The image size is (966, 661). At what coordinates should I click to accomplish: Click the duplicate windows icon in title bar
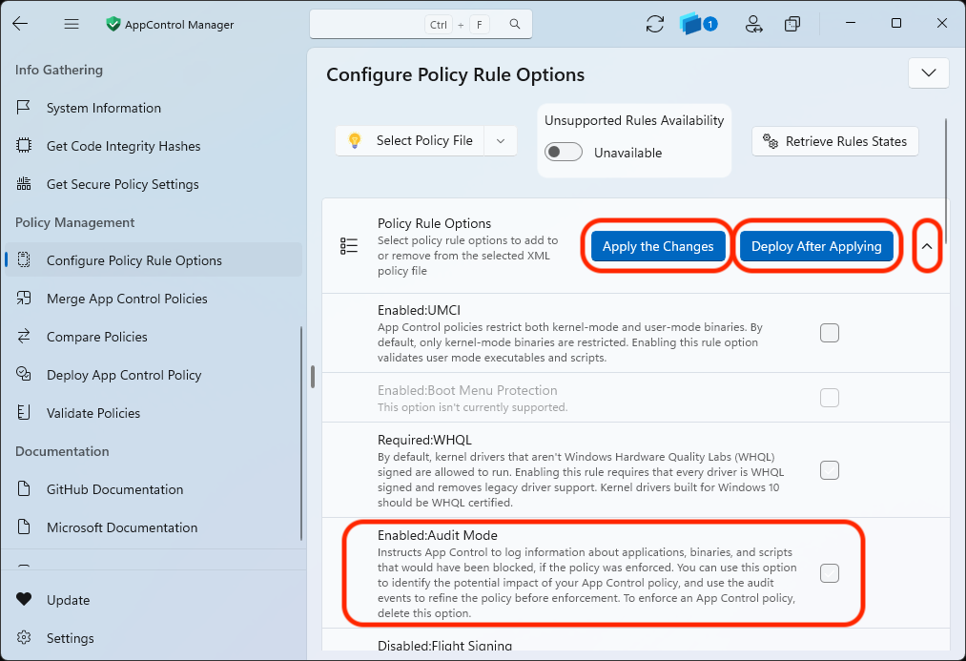coord(792,24)
